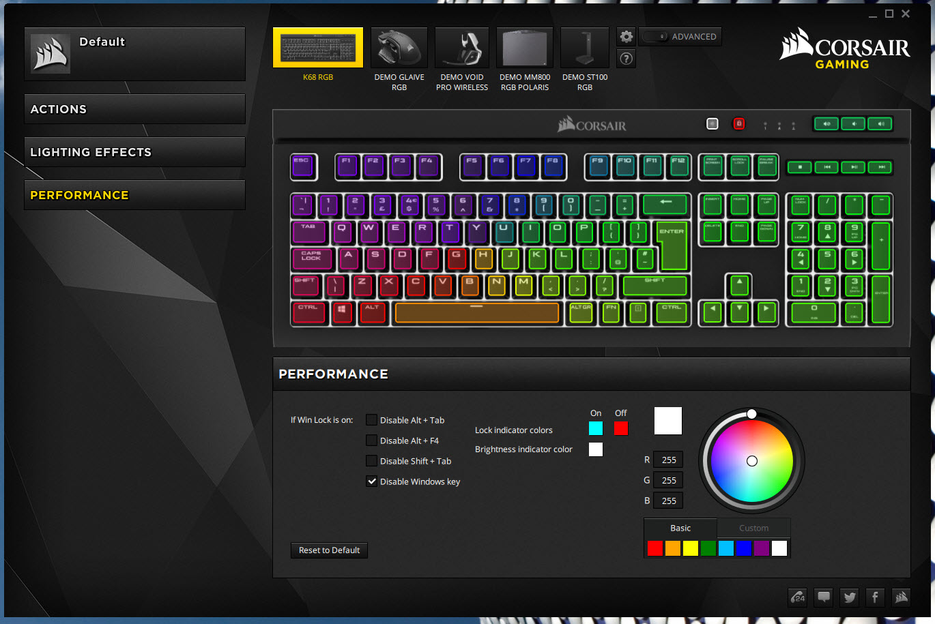Choose the orange basic color swatch
Image resolution: width=935 pixels, height=624 pixels.
(x=673, y=548)
